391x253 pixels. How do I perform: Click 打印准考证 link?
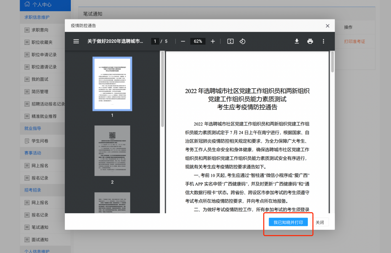pyautogui.click(x=355, y=41)
